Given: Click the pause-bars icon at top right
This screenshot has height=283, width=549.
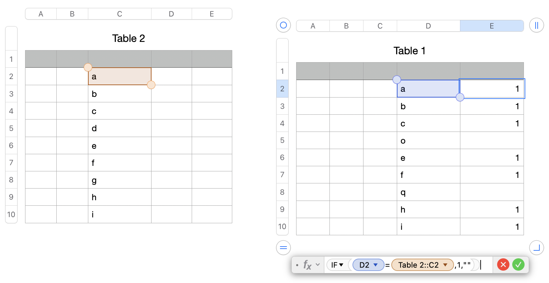Looking at the screenshot, I should 536,25.
